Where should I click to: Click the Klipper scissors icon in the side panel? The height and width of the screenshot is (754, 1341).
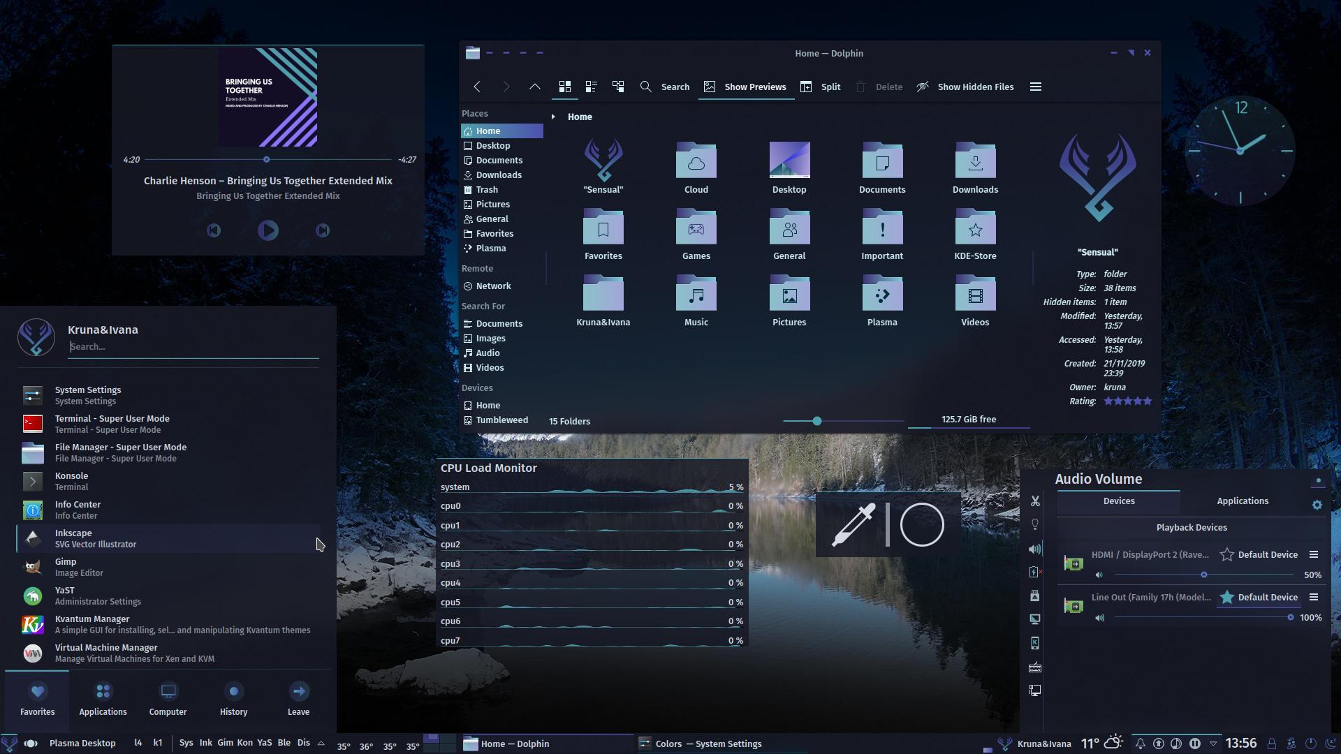pyautogui.click(x=1036, y=500)
